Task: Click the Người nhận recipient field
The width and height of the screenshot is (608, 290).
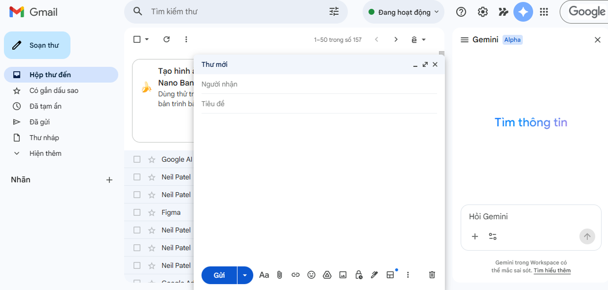Action: coord(319,84)
